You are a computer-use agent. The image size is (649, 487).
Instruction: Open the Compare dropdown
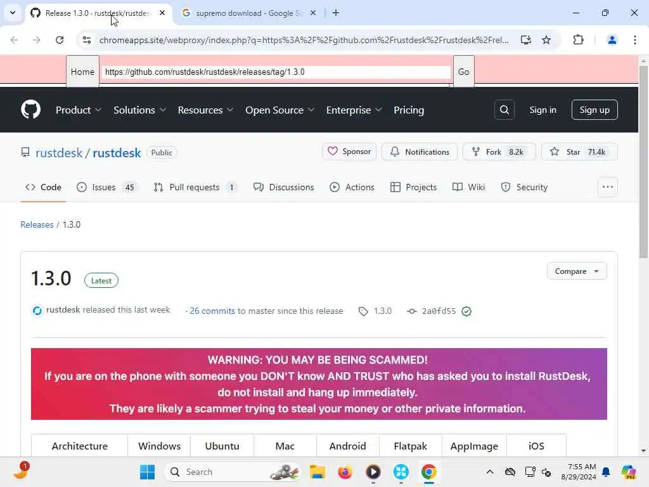pos(577,271)
